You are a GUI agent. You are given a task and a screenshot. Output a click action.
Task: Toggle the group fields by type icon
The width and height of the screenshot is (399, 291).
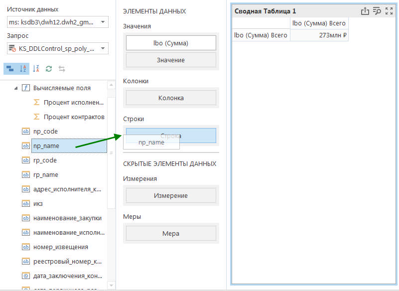(x=10, y=69)
